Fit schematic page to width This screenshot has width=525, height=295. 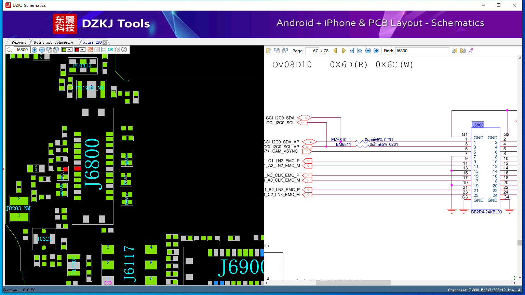352,51
